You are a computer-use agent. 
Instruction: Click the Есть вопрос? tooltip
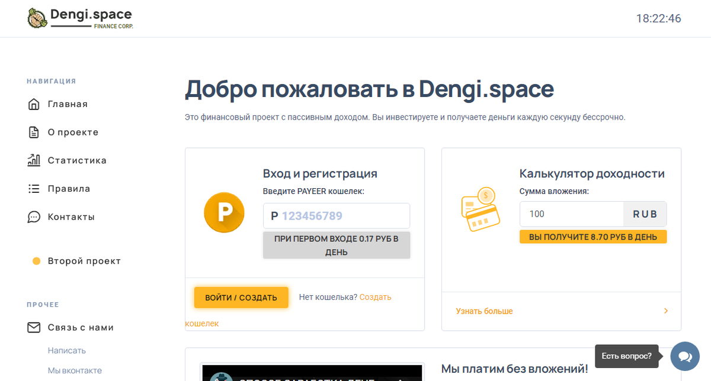(626, 356)
